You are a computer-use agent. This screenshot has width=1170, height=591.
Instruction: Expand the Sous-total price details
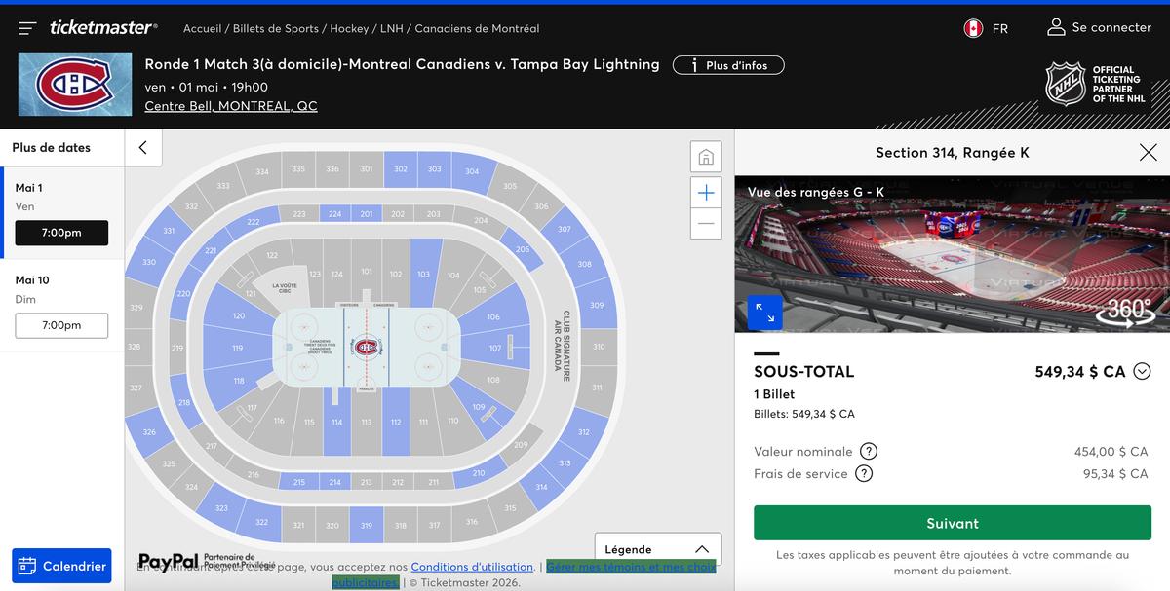click(1141, 371)
